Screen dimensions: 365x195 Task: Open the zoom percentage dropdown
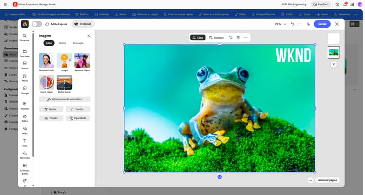tap(280, 24)
